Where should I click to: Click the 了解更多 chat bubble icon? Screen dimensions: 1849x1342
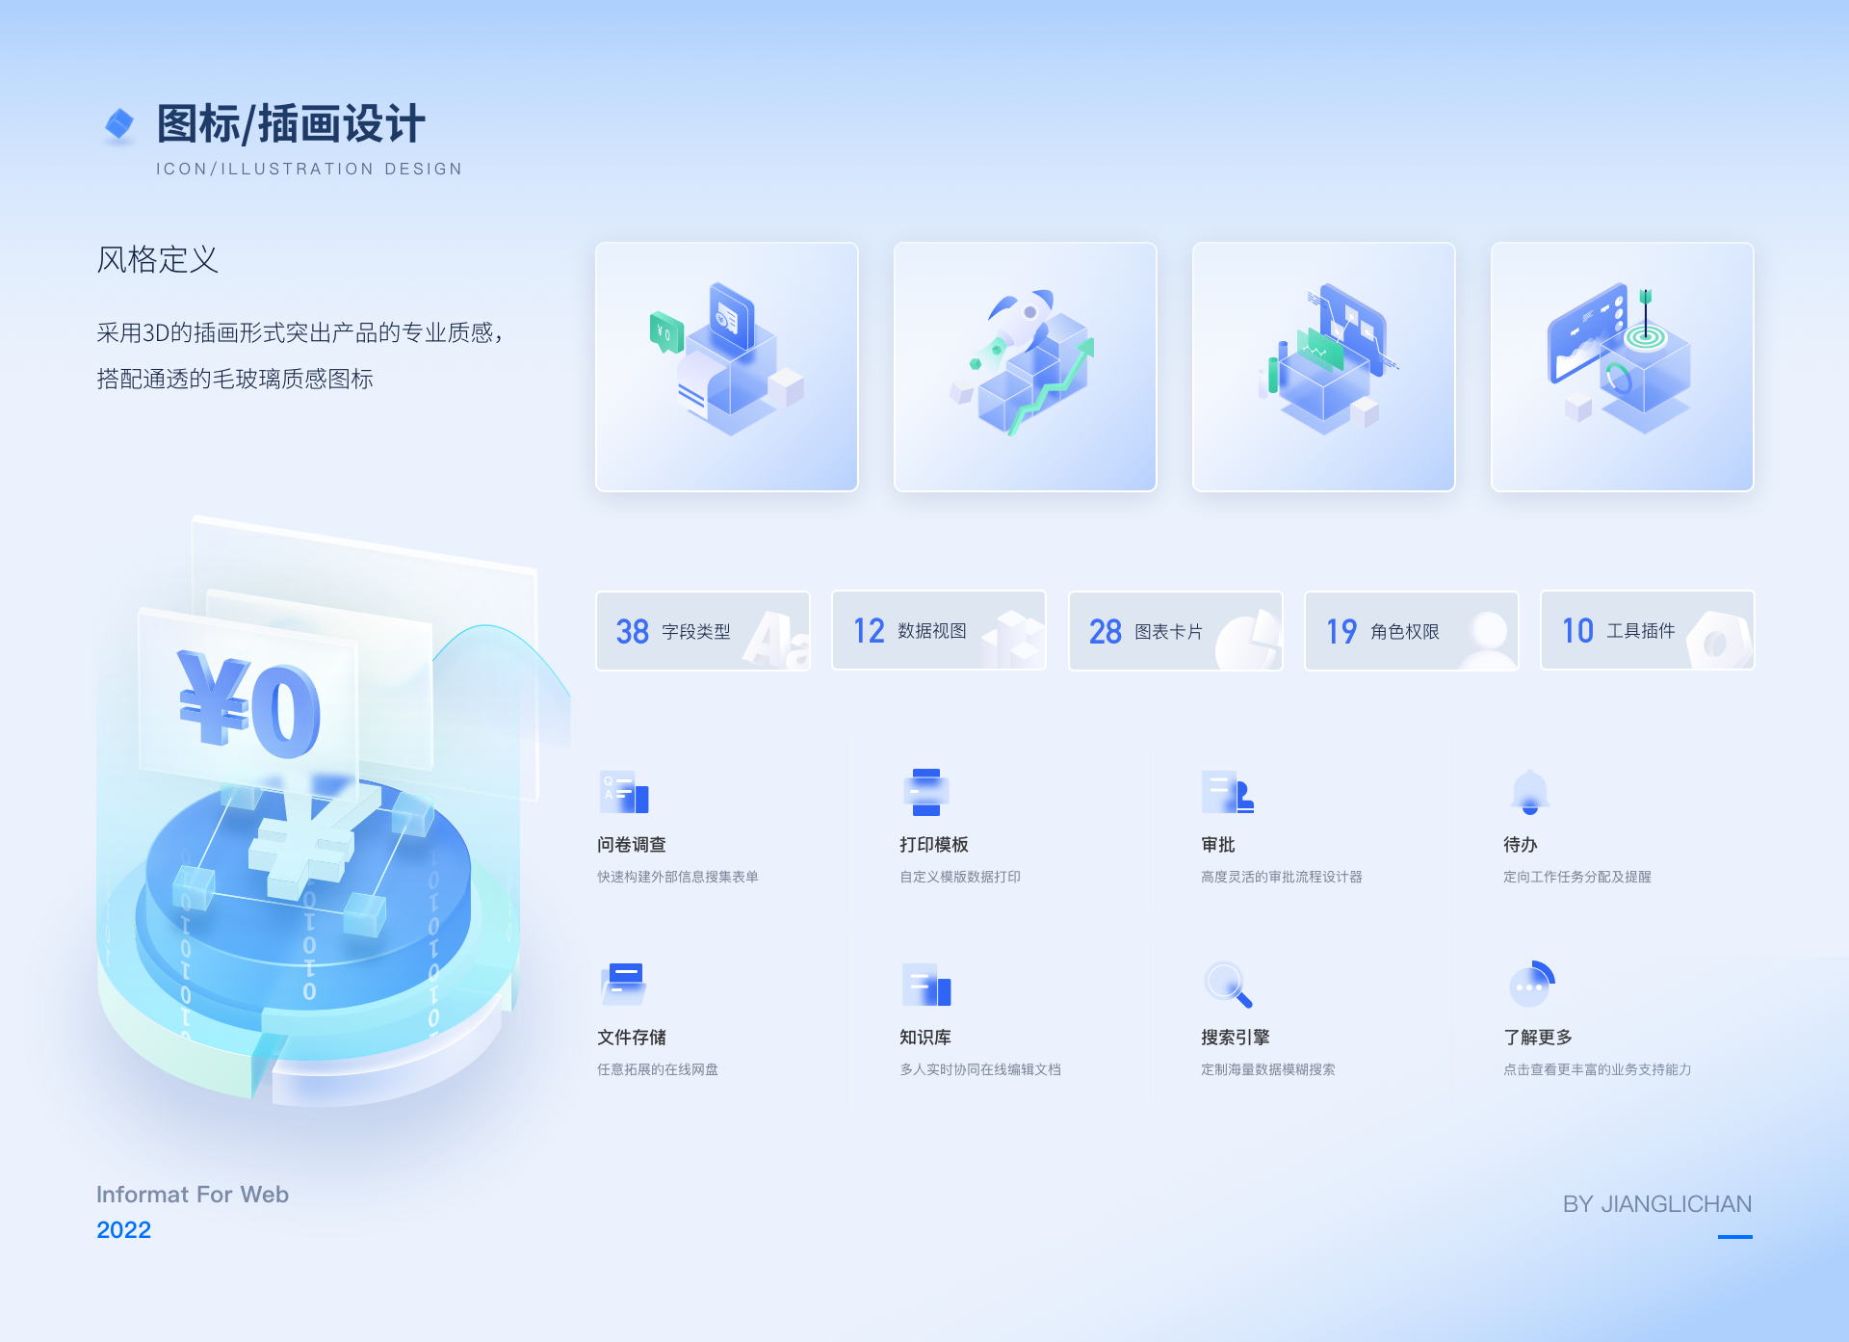1531,985
